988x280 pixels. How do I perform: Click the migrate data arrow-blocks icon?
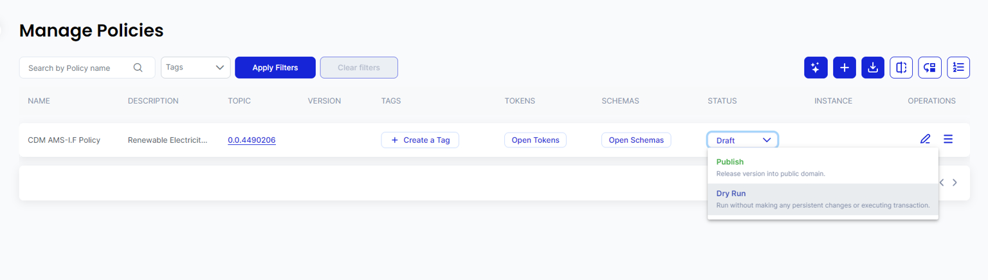(929, 68)
